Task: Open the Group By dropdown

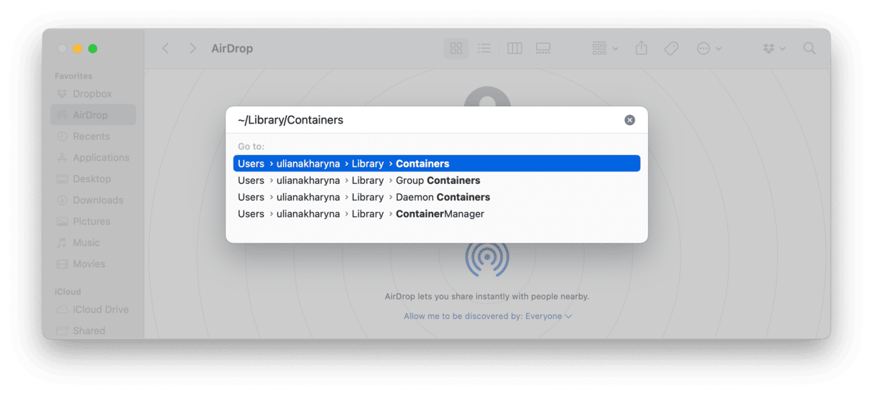Action: coord(605,49)
